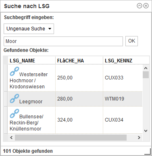Click the horizontal scrollbar thumb
The width and height of the screenshot is (152, 156).
[x=71, y=137]
